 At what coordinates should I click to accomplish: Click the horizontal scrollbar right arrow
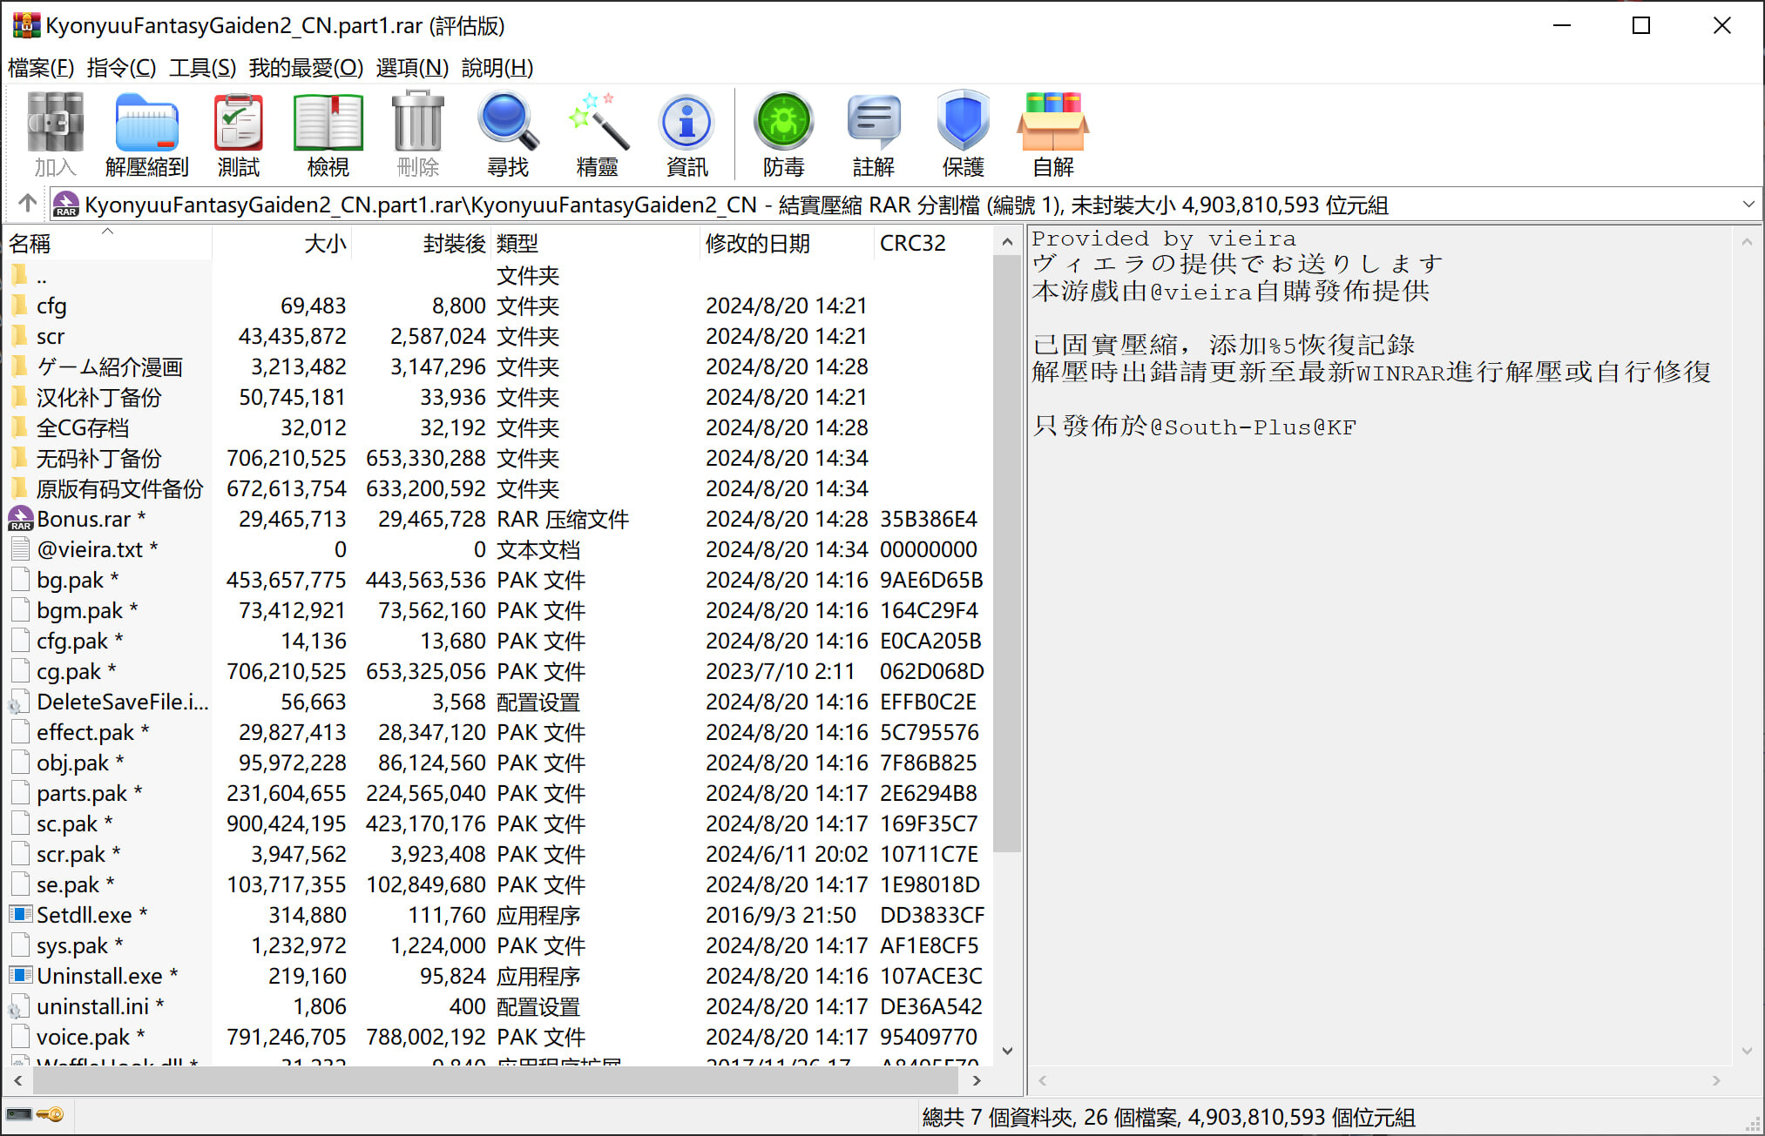pyautogui.click(x=977, y=1080)
